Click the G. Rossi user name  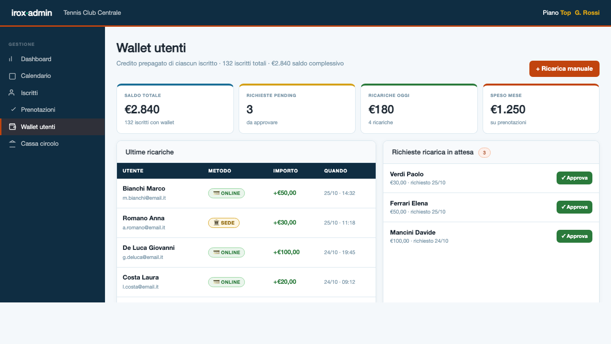coord(587,13)
